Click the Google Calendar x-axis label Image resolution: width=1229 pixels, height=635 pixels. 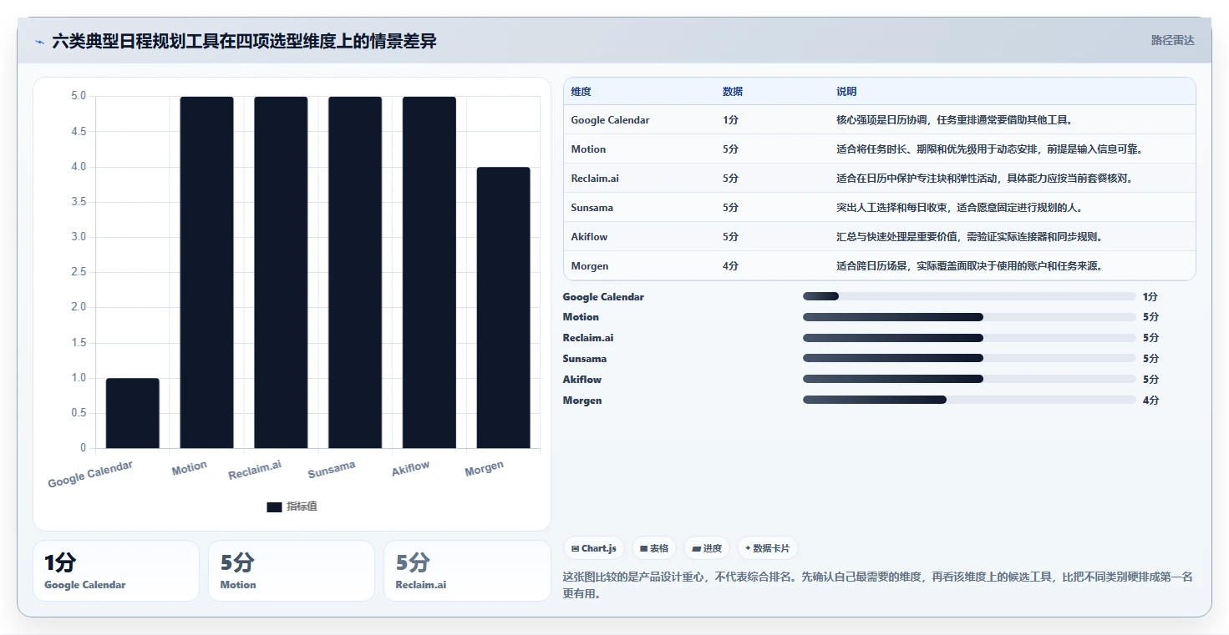90,474
